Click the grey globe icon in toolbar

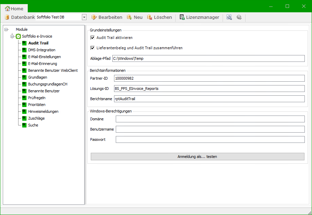pos(239,17)
